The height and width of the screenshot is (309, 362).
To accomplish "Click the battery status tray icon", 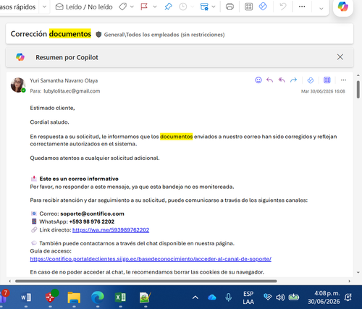I will 294,297.
